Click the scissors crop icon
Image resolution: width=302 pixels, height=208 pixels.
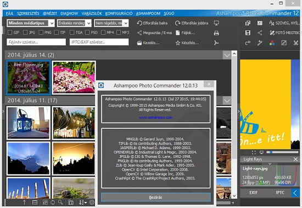tap(296, 43)
